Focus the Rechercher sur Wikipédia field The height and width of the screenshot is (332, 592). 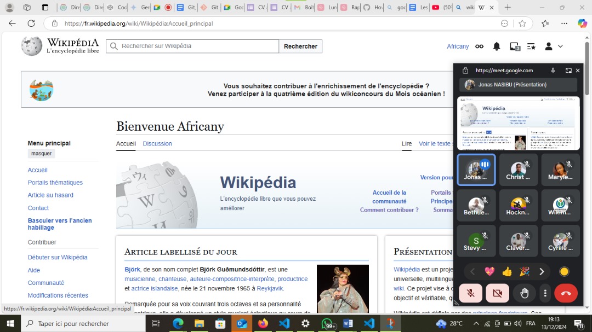192,46
